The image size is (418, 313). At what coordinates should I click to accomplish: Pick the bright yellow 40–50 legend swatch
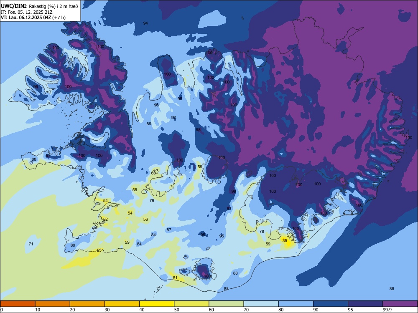click(157, 304)
